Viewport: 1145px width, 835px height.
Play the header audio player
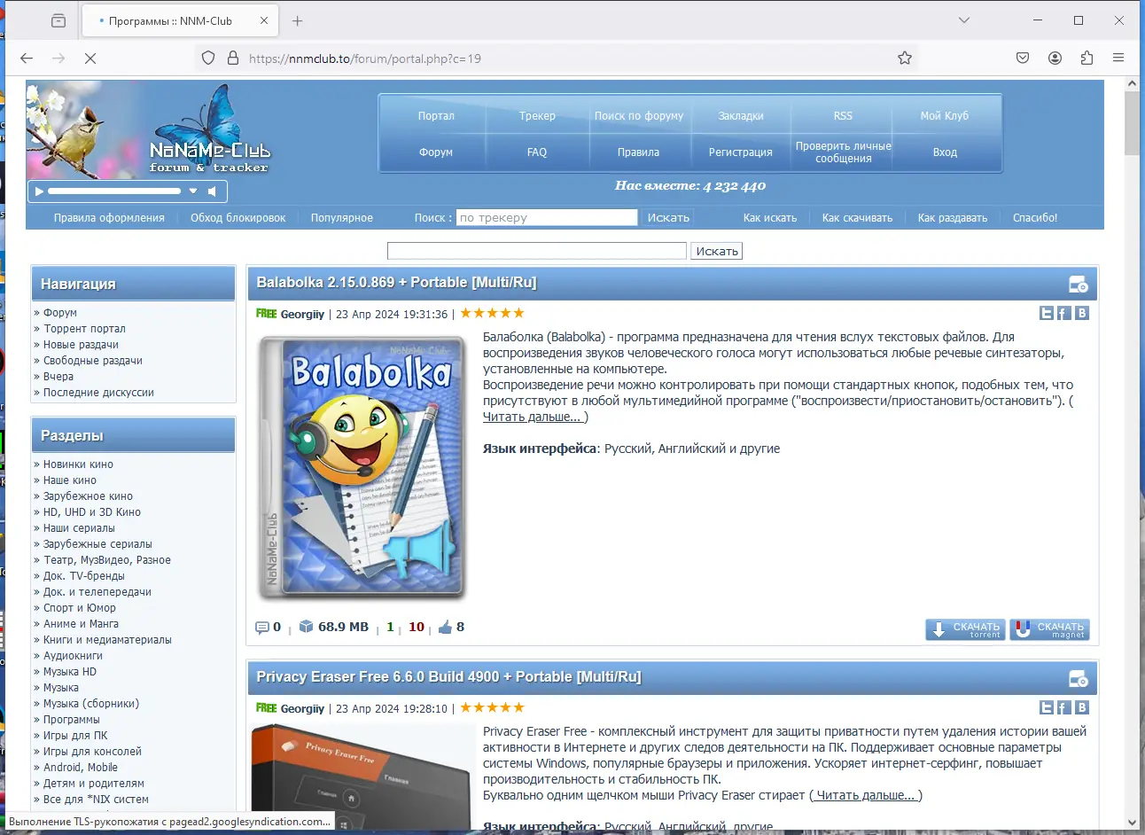38,191
